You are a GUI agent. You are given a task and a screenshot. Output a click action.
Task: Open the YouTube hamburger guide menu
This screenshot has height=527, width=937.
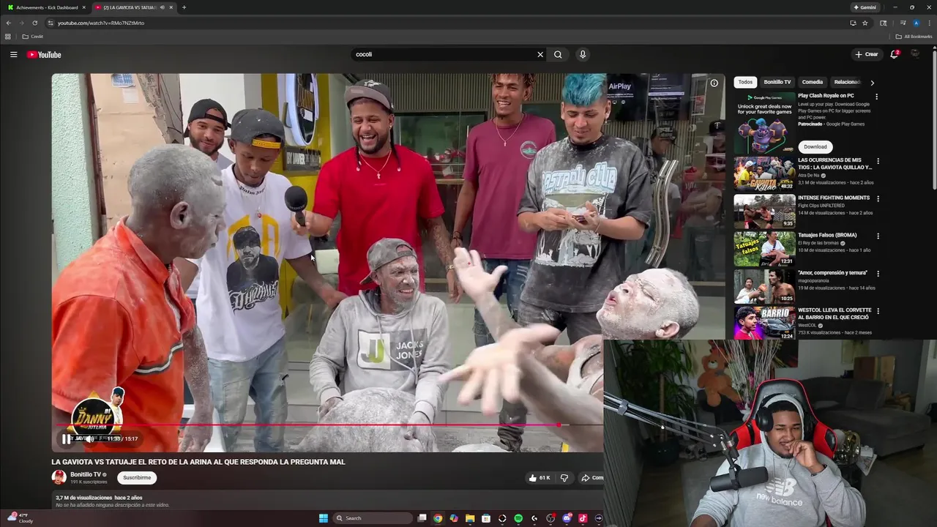tap(13, 54)
